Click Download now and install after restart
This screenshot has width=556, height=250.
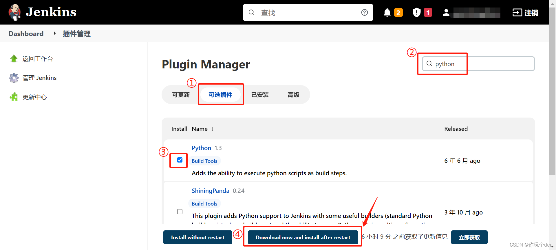(x=303, y=237)
